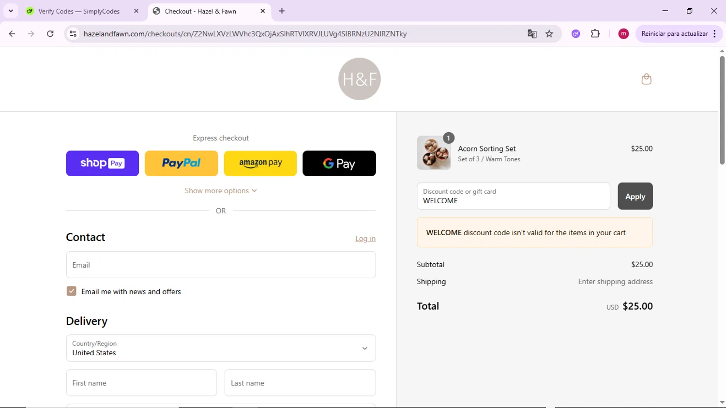
Task: Click the invalid WELCOME discount message
Action: pos(535,232)
